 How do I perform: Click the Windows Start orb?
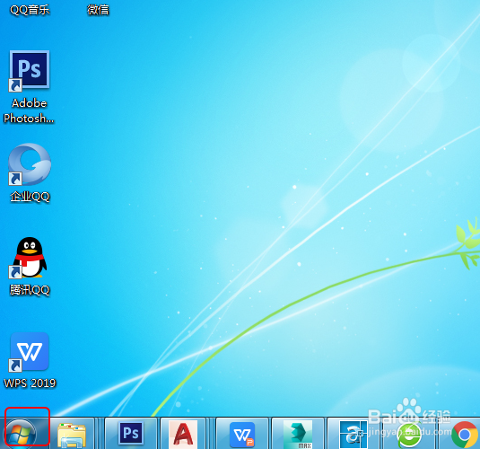pos(21,434)
